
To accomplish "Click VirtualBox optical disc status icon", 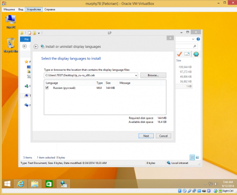I will 184,191.
